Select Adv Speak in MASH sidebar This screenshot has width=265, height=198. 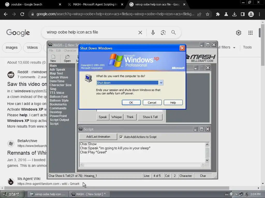[x=57, y=70]
